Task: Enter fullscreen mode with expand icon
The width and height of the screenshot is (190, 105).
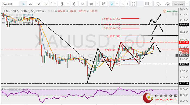Action: pyautogui.click(x=134, y=4)
